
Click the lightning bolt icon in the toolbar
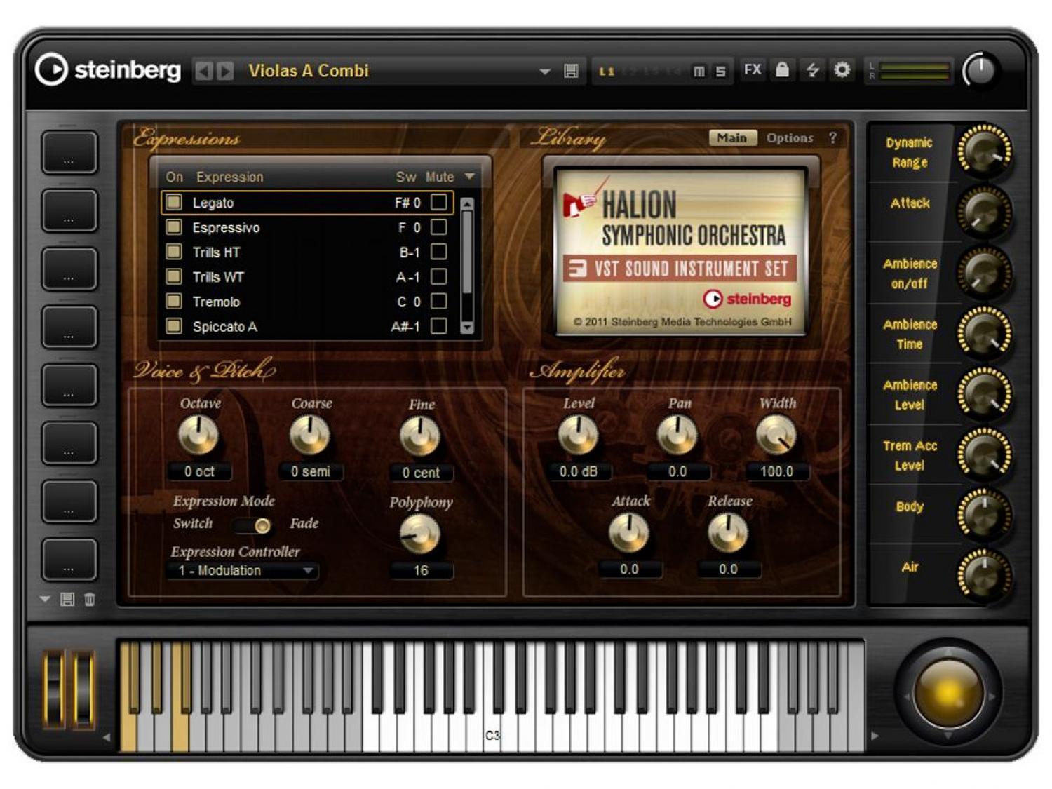pos(812,70)
